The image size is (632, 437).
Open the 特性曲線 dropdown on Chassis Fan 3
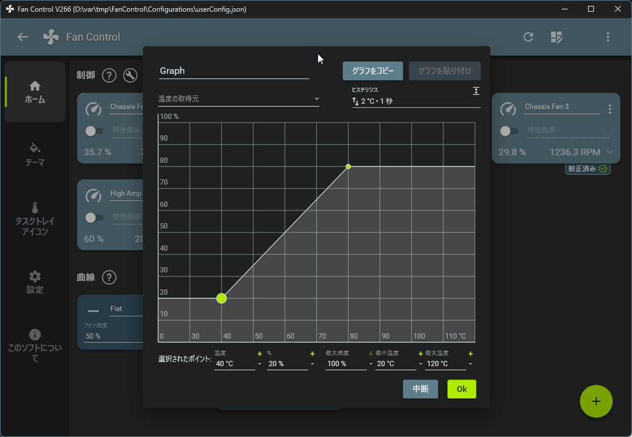point(568,130)
